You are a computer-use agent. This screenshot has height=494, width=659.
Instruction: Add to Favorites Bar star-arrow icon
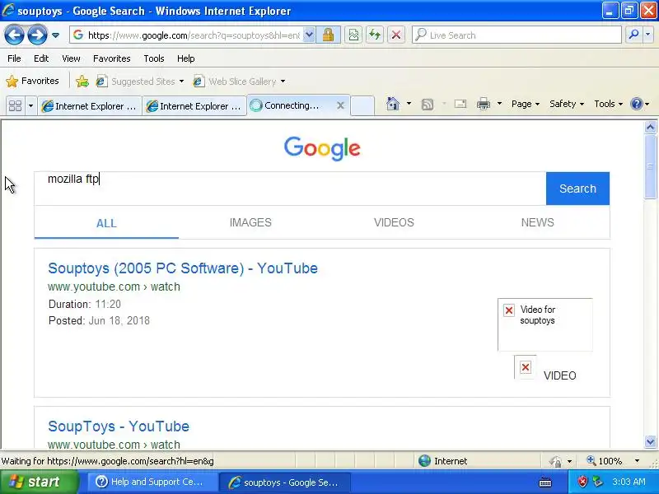pos(82,81)
